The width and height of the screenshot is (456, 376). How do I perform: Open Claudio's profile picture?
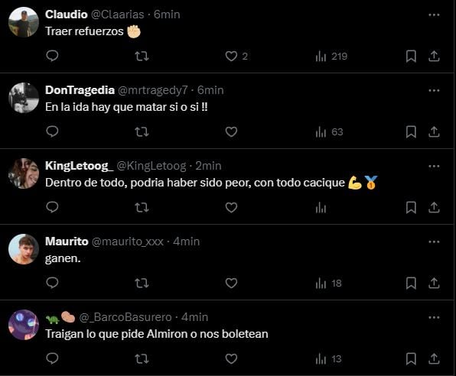(24, 22)
